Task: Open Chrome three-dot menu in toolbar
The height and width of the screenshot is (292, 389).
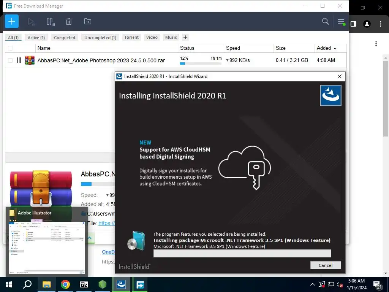Action: (x=381, y=24)
